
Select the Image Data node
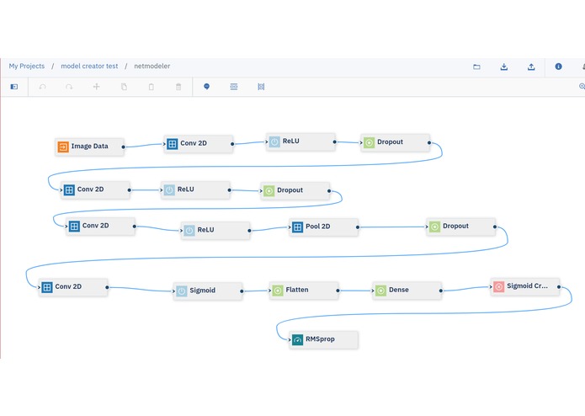(89, 147)
